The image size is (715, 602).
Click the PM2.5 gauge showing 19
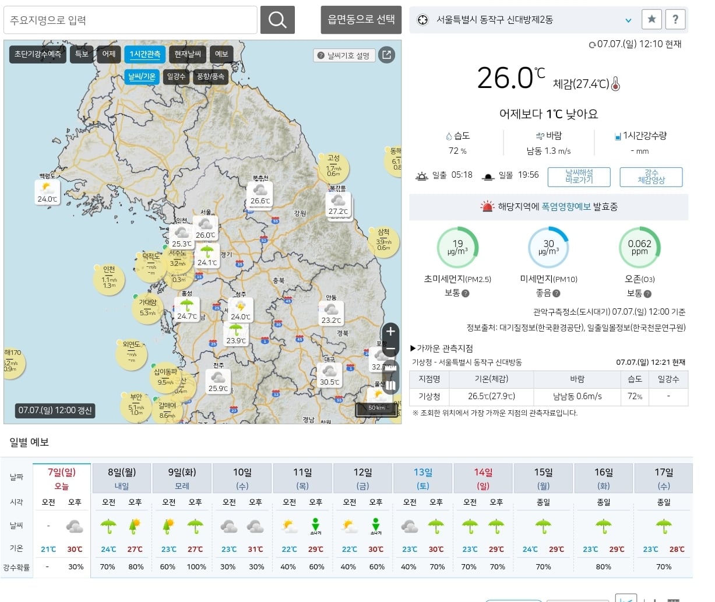[457, 248]
